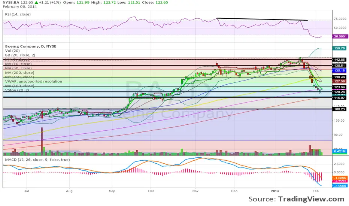Open the BB (20, close, 2) indicator label
The width and height of the screenshot is (349, 206).
[20, 55]
